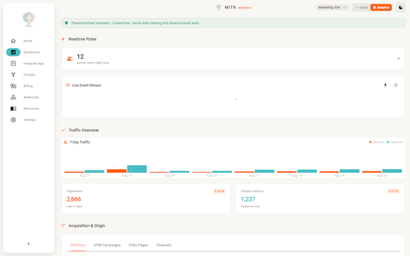Switch to Quick view mode

pos(362,7)
